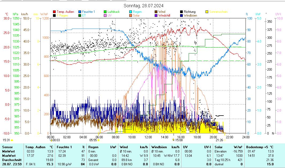The image size is (285, 168).
Task: Select the Sensor column header
Action: (7, 147)
